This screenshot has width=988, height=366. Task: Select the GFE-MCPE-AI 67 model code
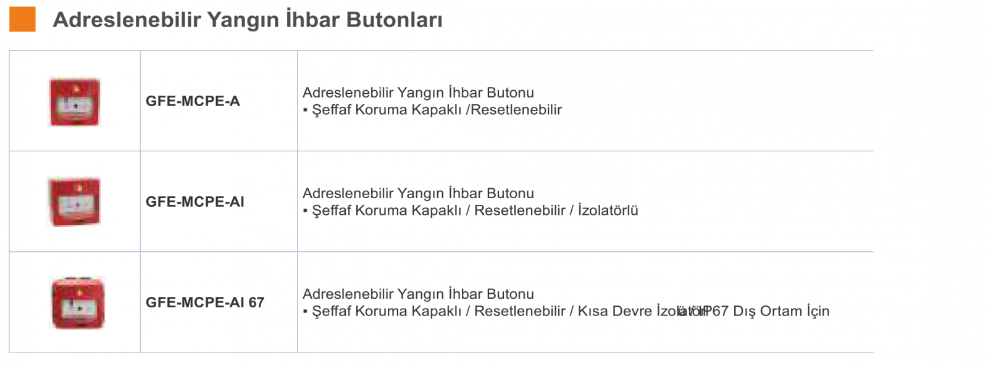tap(205, 302)
